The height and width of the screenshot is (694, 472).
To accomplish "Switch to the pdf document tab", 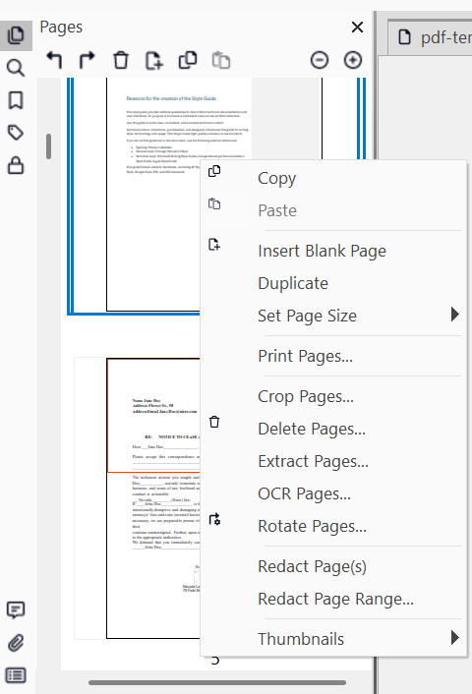I will click(432, 37).
